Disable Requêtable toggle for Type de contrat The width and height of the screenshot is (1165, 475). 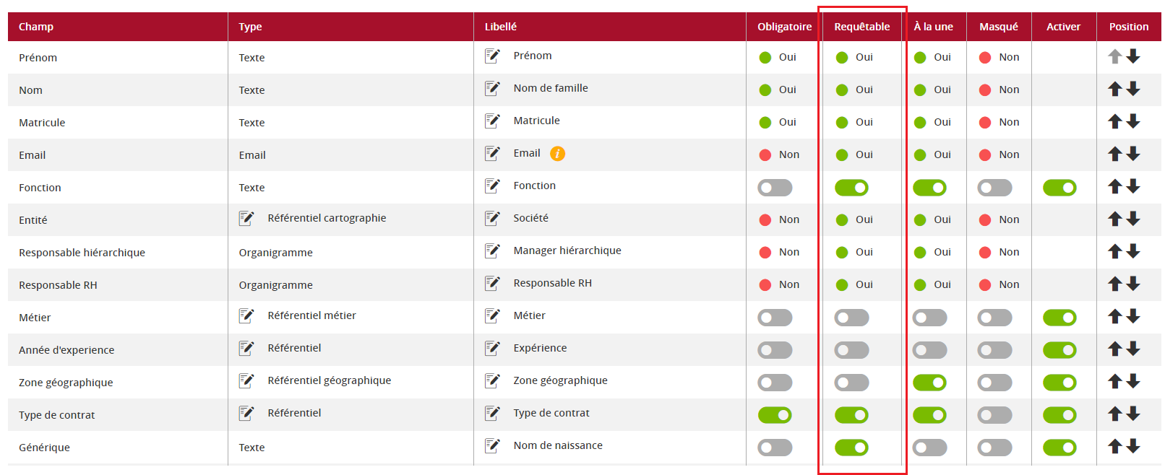(x=851, y=415)
